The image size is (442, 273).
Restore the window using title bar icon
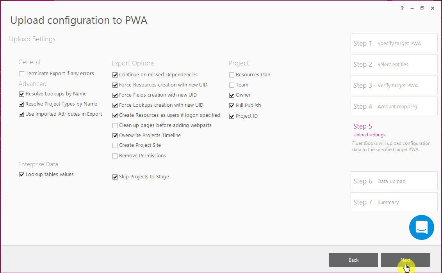point(422,9)
